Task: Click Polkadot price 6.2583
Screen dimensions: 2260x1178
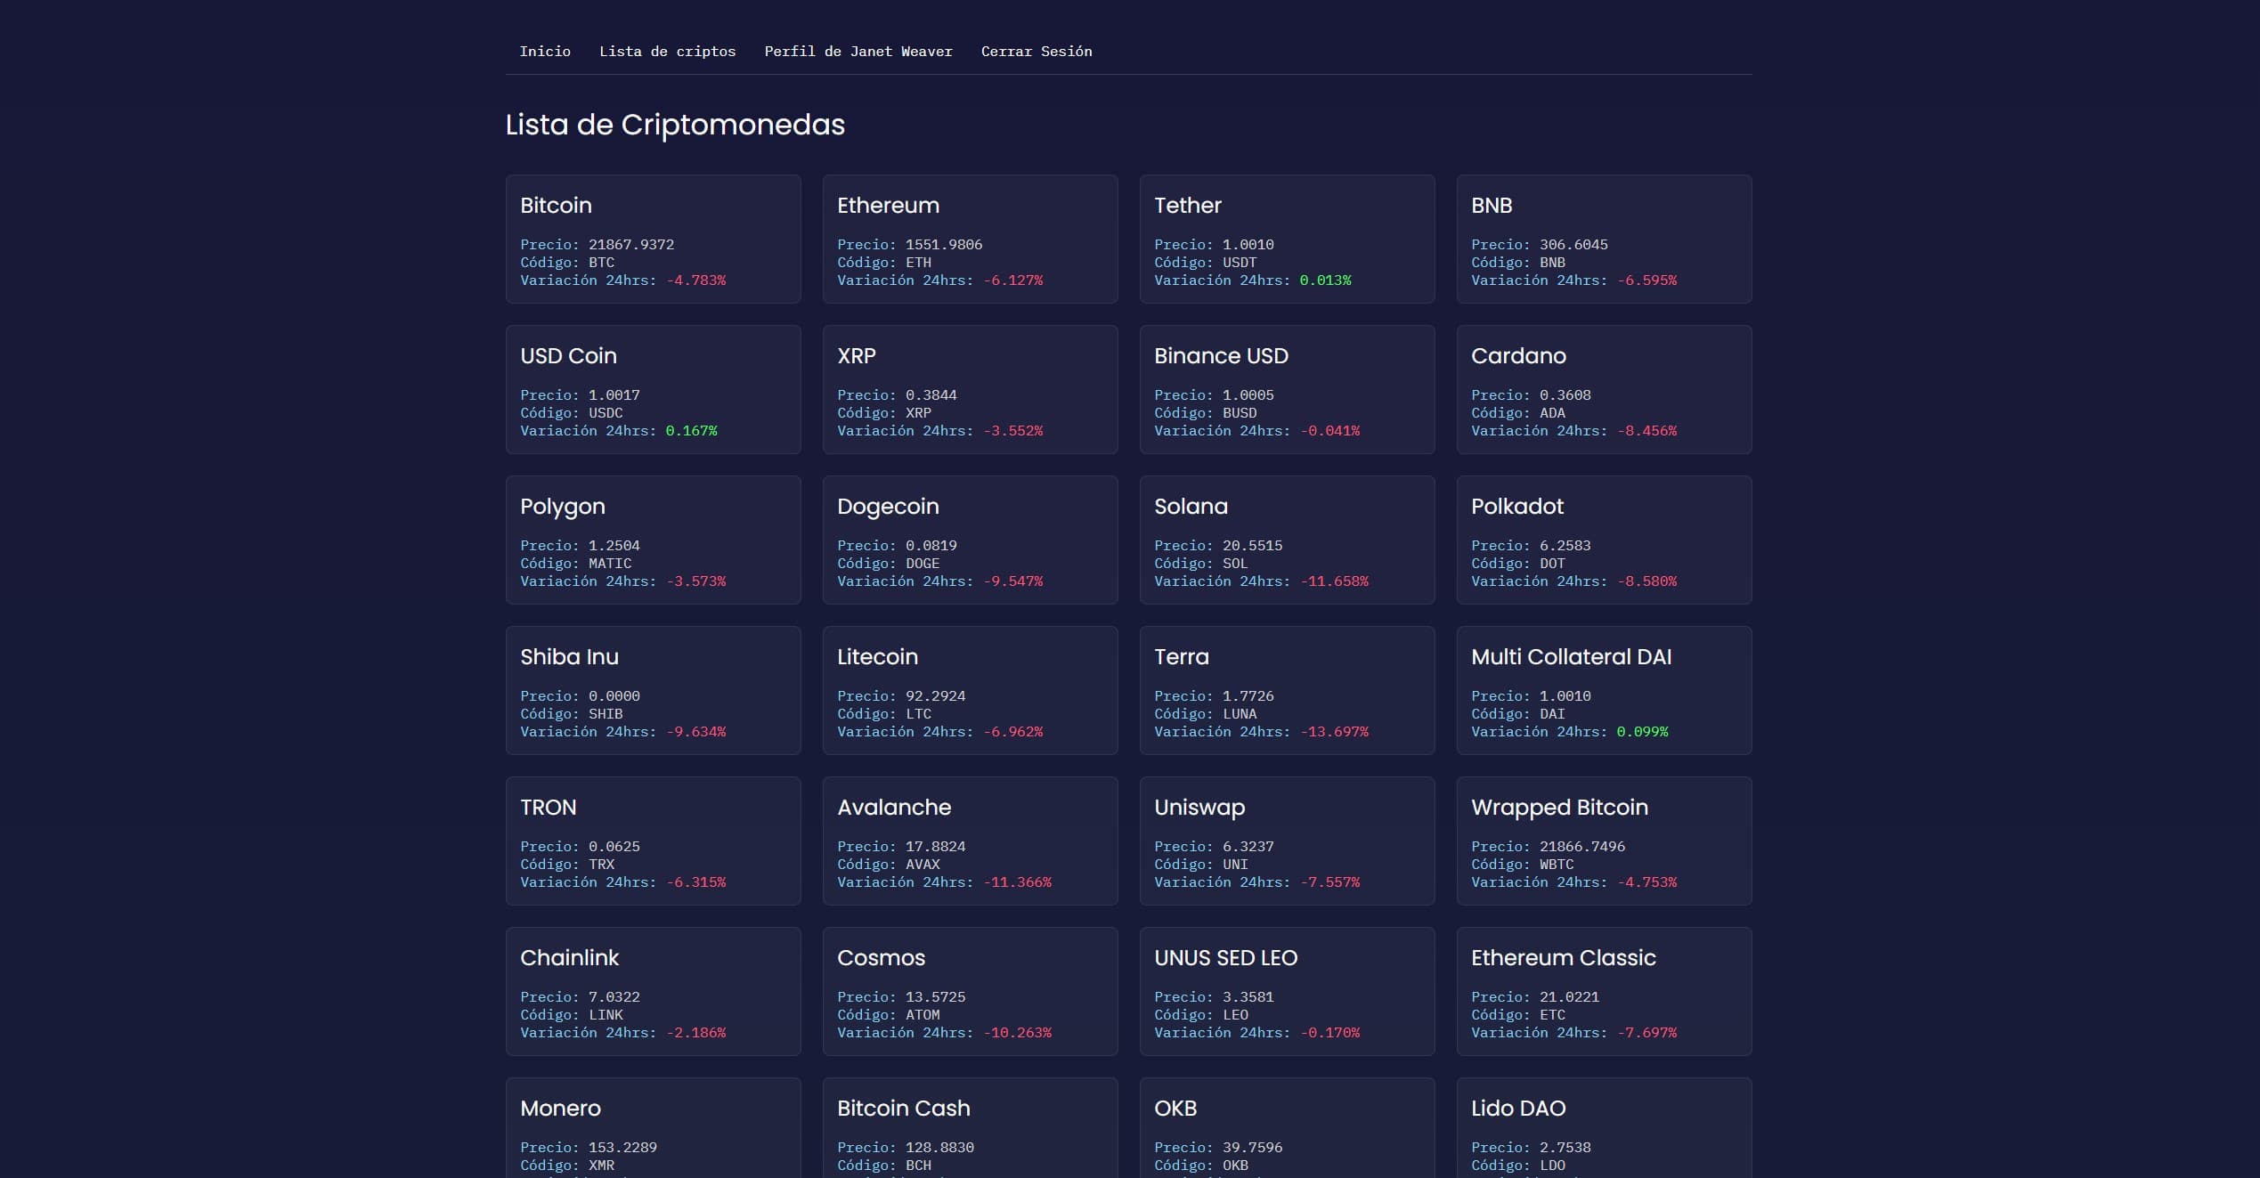Action: (1565, 546)
